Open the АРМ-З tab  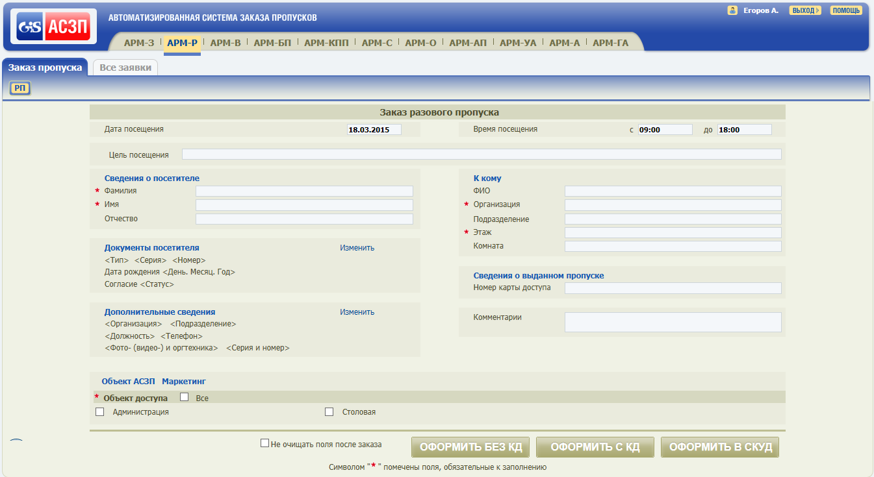(x=139, y=43)
